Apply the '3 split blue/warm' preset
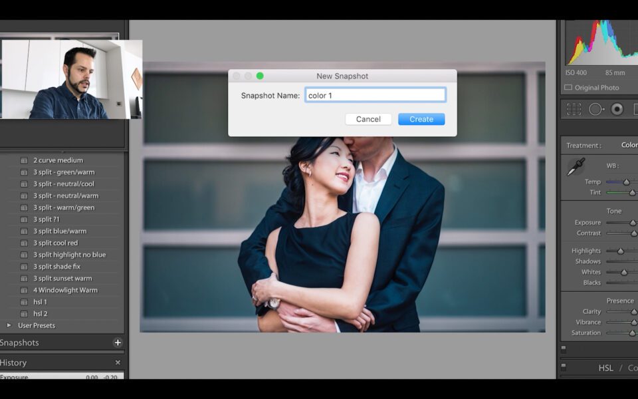The width and height of the screenshot is (638, 399). click(60, 231)
